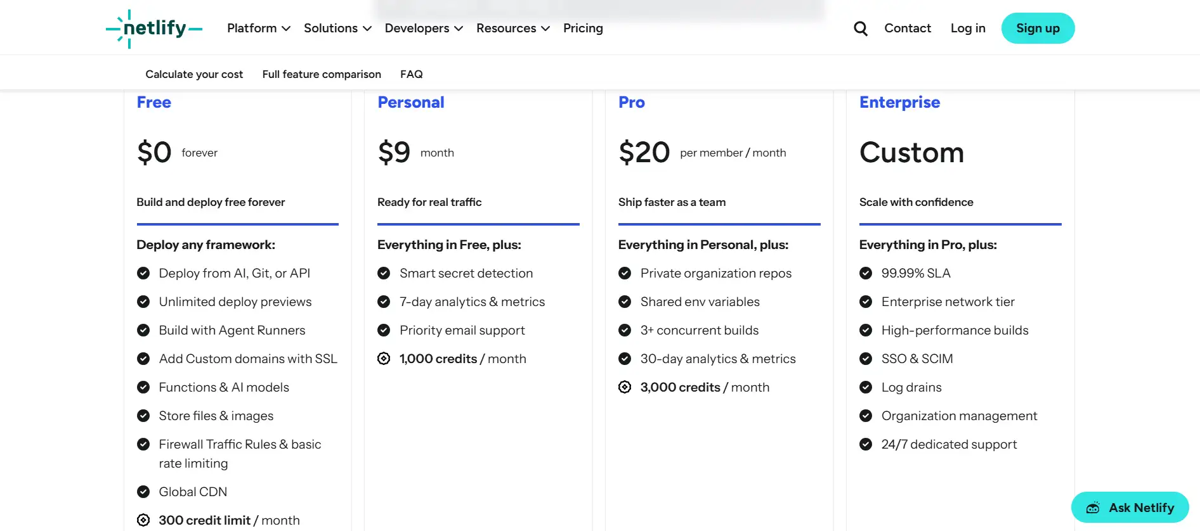The image size is (1200, 531).
Task: Expand the Developers dropdown
Action: 423,28
